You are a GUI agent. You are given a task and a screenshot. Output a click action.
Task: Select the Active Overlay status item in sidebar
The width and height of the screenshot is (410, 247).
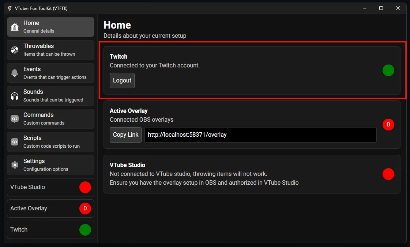[x=50, y=209]
